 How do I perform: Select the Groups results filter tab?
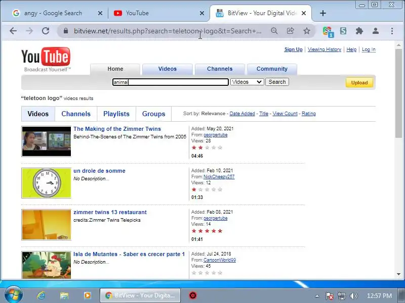(154, 114)
